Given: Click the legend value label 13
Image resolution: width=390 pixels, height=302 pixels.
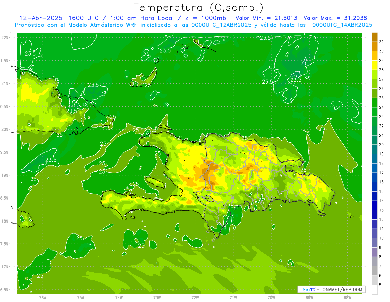Looking at the screenshot, I should point(382,210).
